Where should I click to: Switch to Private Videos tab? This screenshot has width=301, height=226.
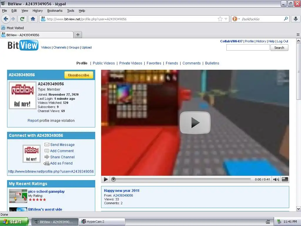click(x=131, y=63)
